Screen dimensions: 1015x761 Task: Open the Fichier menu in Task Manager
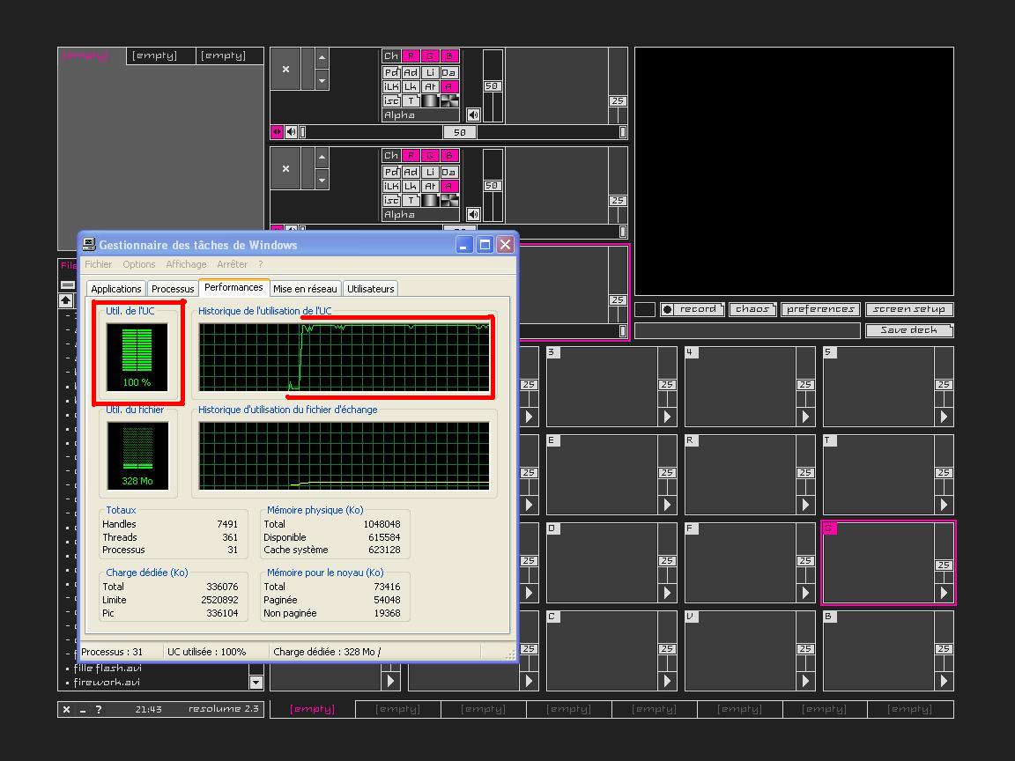[98, 264]
